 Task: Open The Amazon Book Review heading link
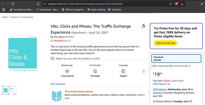[x=79, y=91]
